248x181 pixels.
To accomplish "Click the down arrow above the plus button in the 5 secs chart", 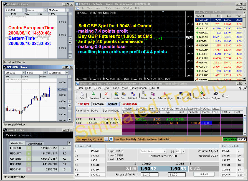I will [70, 38].
